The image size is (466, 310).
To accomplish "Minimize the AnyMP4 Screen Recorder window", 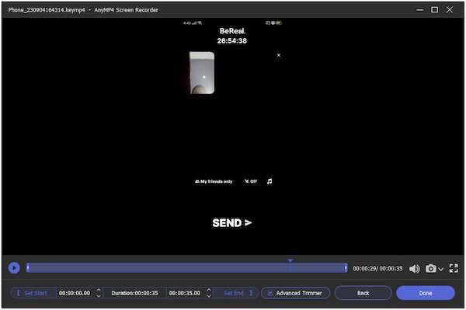I will pyautogui.click(x=419, y=10).
